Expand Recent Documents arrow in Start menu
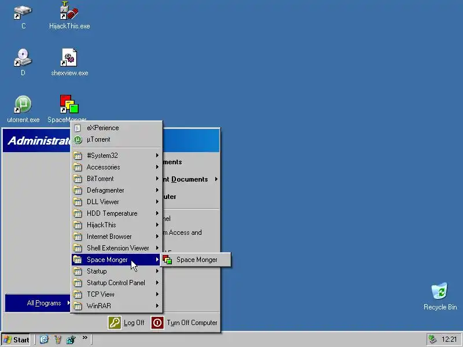This screenshot has height=347, width=463. (216, 179)
